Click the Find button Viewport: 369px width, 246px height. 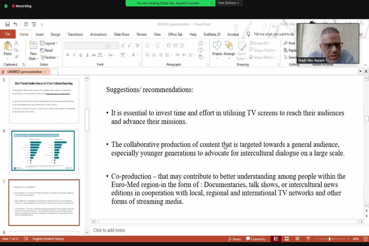click(289, 43)
